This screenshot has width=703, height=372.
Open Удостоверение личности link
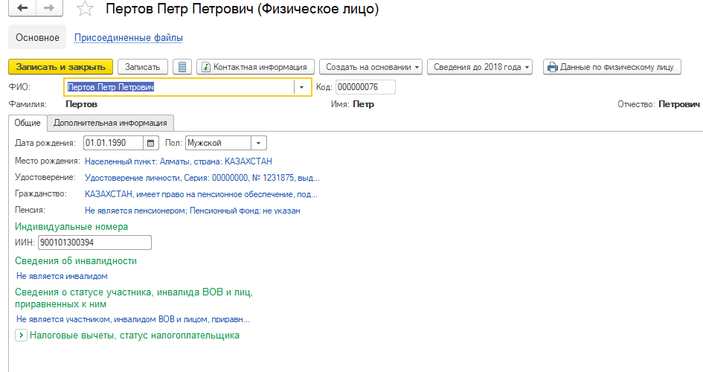[x=202, y=178]
